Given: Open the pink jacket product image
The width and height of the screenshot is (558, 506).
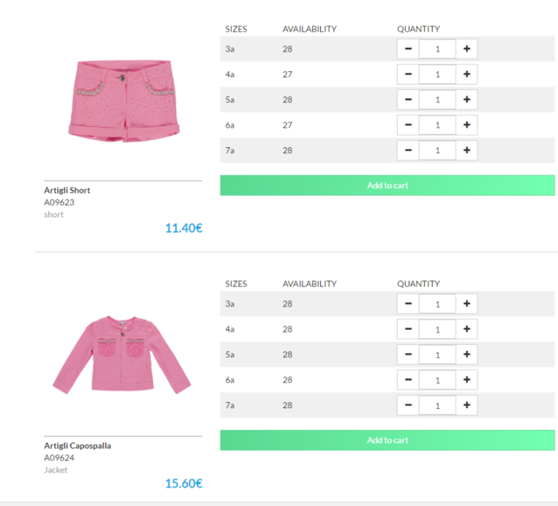Looking at the screenshot, I should tap(122, 353).
